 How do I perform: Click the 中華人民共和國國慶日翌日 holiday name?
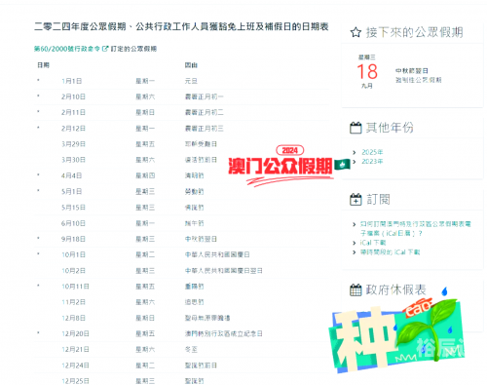pyautogui.click(x=223, y=271)
